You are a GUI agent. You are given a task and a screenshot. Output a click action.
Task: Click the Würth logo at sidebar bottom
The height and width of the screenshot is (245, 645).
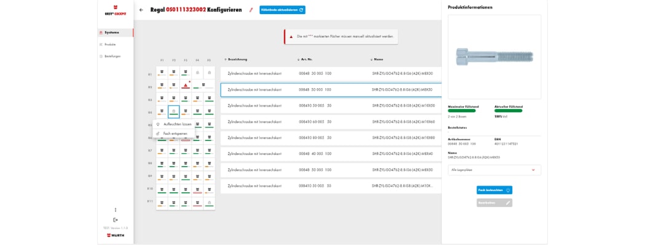(x=115, y=235)
